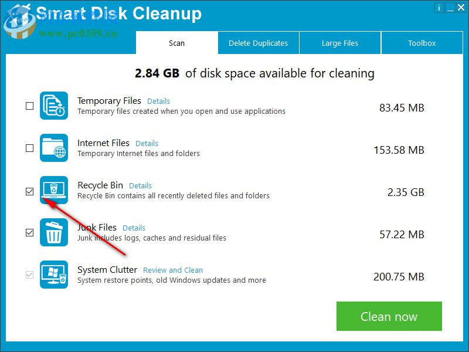Select the System Clutter checkbox
The width and height of the screenshot is (469, 352).
pos(29,275)
